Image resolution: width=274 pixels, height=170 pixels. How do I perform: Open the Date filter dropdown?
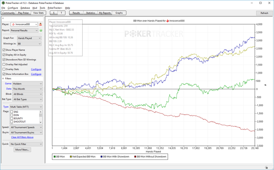pyautogui.click(x=27, y=89)
